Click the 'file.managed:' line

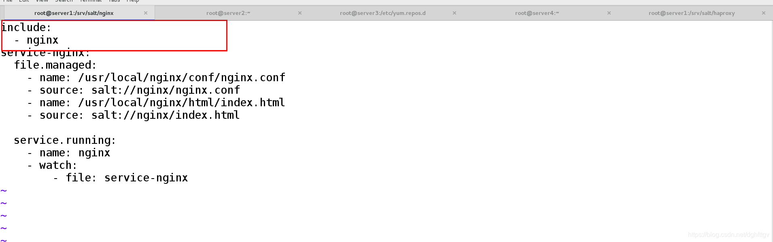coord(55,65)
